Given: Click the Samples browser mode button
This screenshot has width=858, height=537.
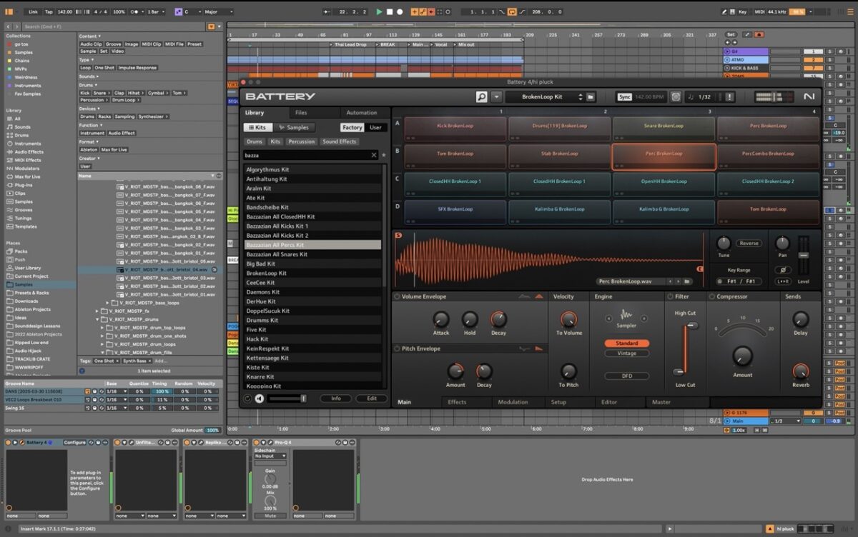Looking at the screenshot, I should [294, 127].
